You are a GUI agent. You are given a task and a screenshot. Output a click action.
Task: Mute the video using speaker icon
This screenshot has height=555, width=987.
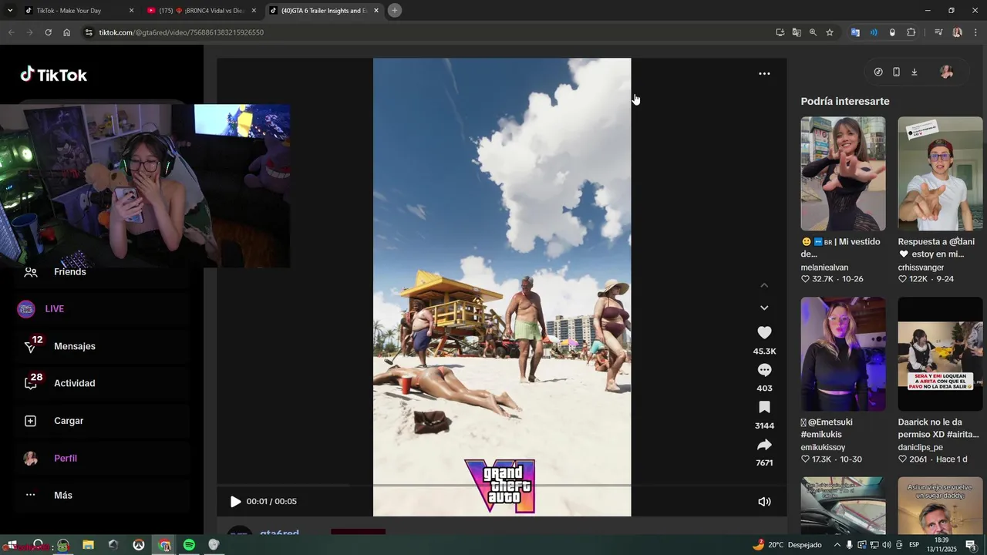pyautogui.click(x=764, y=502)
